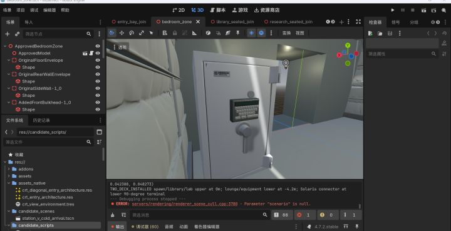Click the pin icon in the 3D toolbar
The image size is (451, 231).
point(237,33)
